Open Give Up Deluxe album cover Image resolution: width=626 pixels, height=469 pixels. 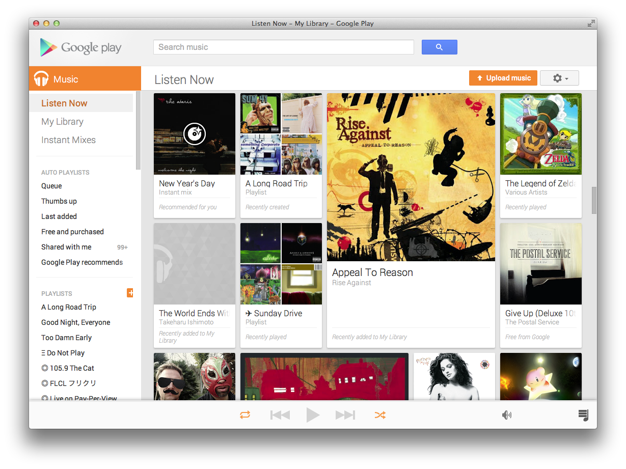coord(541,264)
